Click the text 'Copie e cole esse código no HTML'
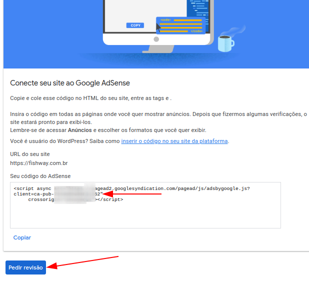This screenshot has height=284, width=309. click(54, 98)
